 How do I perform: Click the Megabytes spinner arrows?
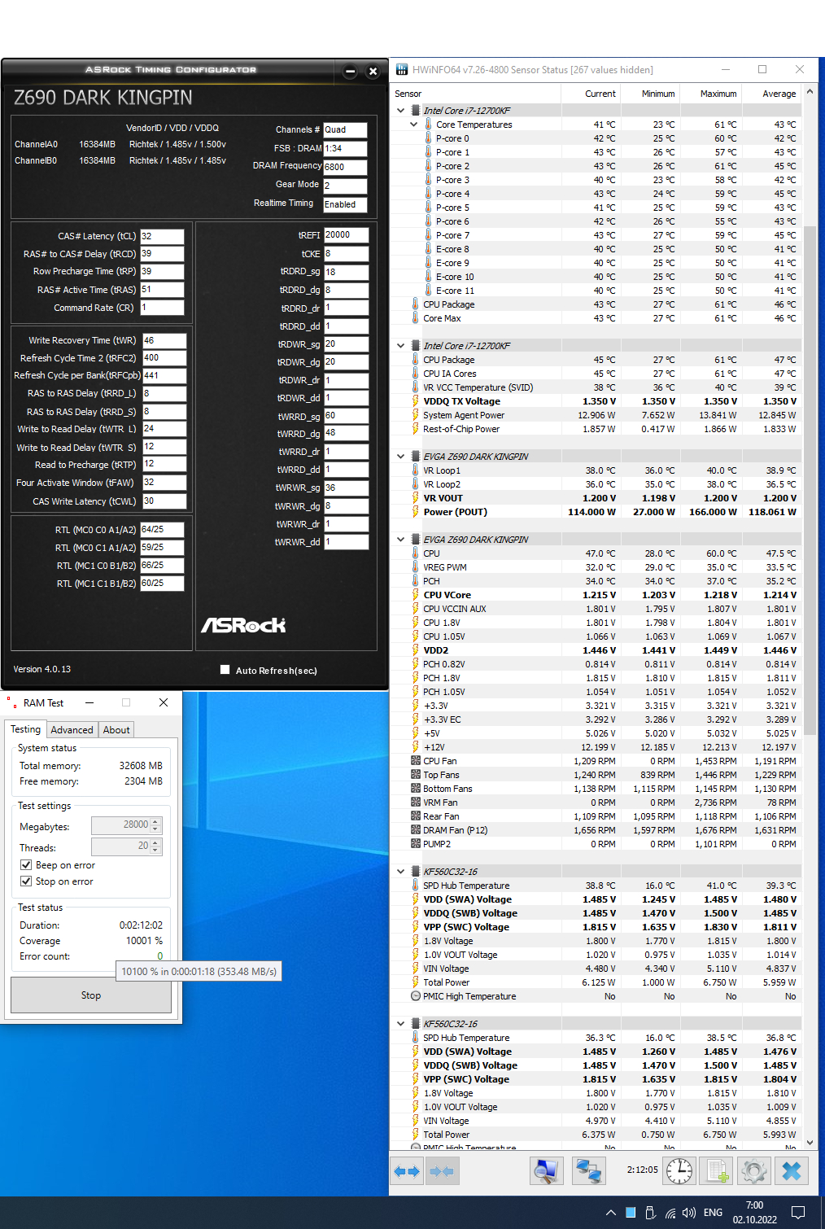click(156, 825)
